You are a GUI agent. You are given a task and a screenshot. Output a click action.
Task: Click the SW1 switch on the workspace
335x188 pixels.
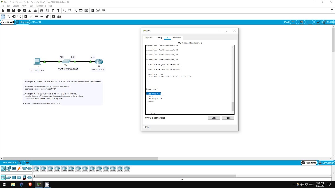tap(66, 62)
